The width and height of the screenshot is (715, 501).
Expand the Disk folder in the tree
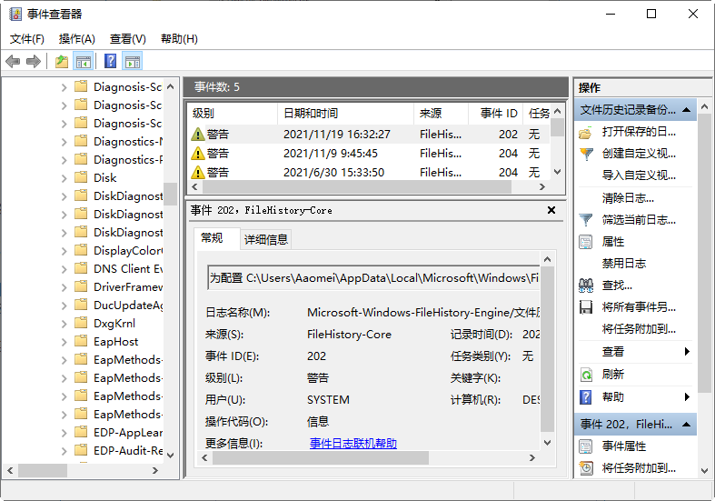(x=65, y=178)
